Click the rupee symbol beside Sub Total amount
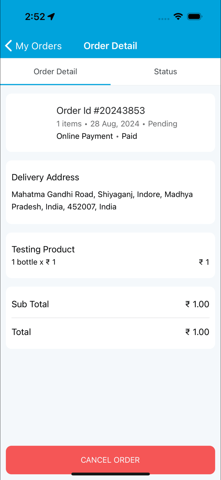The height and width of the screenshot is (480, 221). (188, 304)
